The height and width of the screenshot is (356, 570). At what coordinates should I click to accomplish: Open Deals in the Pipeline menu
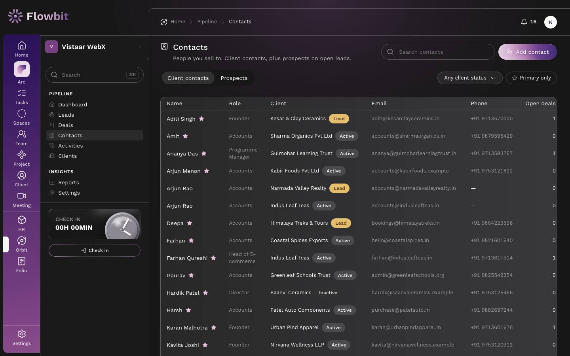click(95, 125)
